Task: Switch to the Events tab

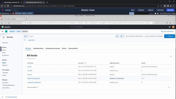Action: (64, 48)
